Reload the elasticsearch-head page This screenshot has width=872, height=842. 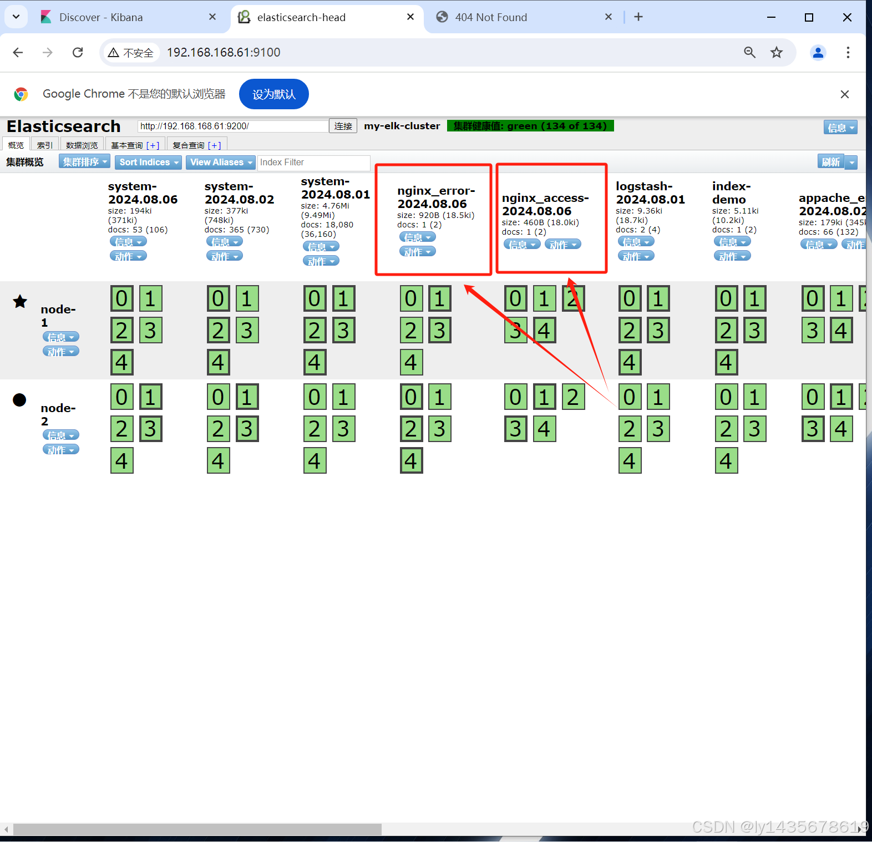tap(78, 52)
